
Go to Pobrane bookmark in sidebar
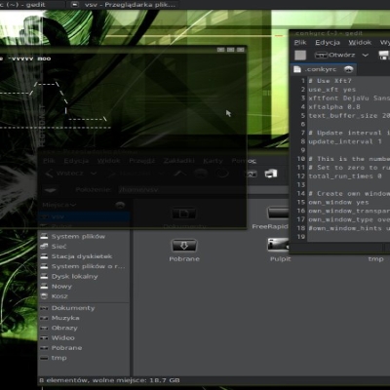coord(66,348)
